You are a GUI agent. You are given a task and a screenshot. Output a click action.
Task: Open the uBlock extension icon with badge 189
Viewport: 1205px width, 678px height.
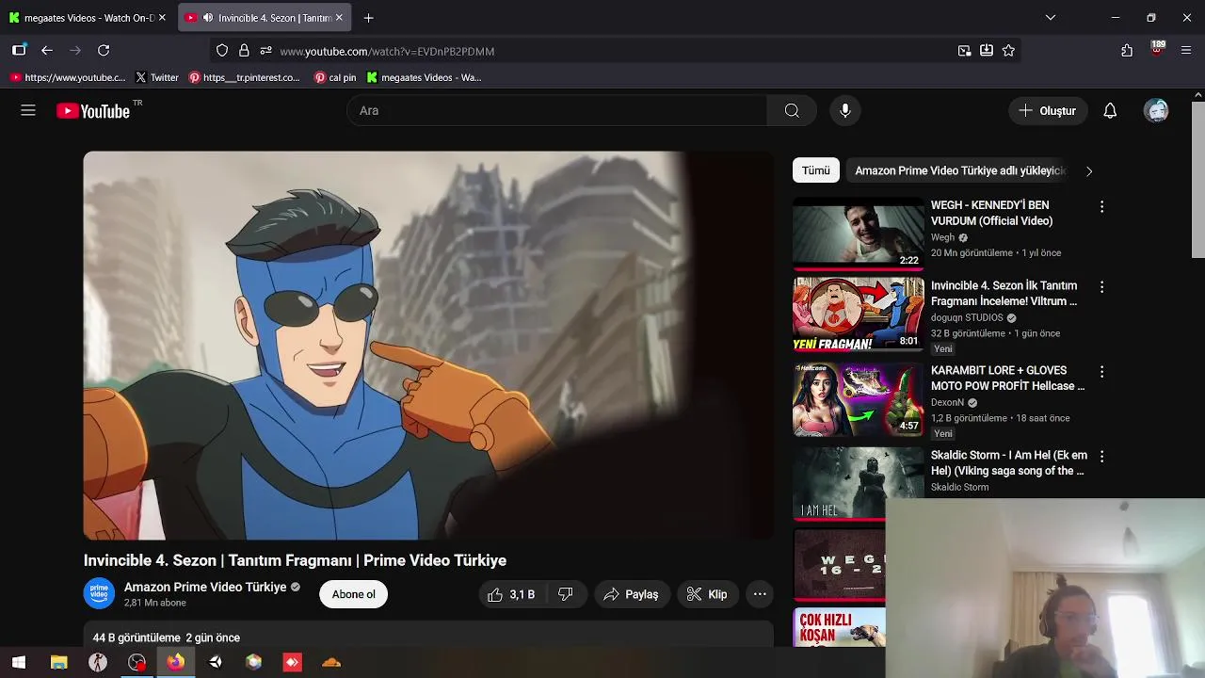[1157, 49]
